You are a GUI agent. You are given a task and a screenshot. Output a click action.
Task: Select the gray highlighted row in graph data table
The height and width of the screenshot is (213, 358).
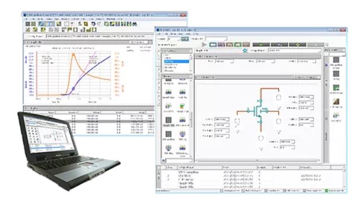click(x=89, y=122)
